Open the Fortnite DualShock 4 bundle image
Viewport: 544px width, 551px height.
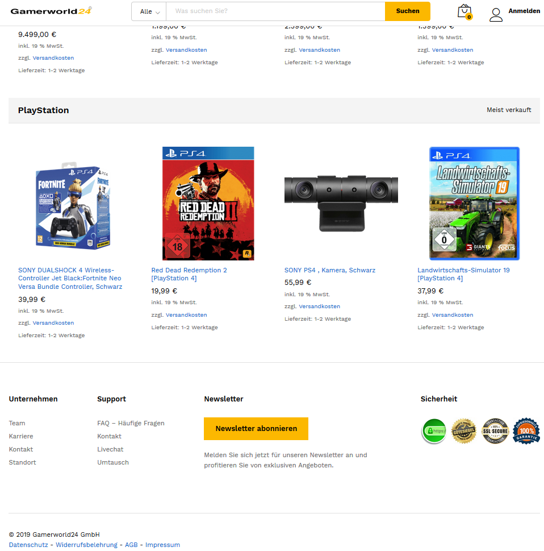(73, 206)
